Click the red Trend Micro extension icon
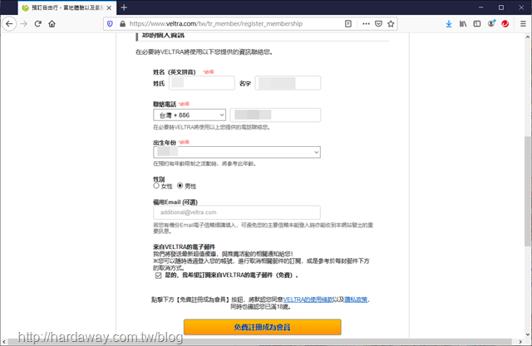 (x=505, y=24)
